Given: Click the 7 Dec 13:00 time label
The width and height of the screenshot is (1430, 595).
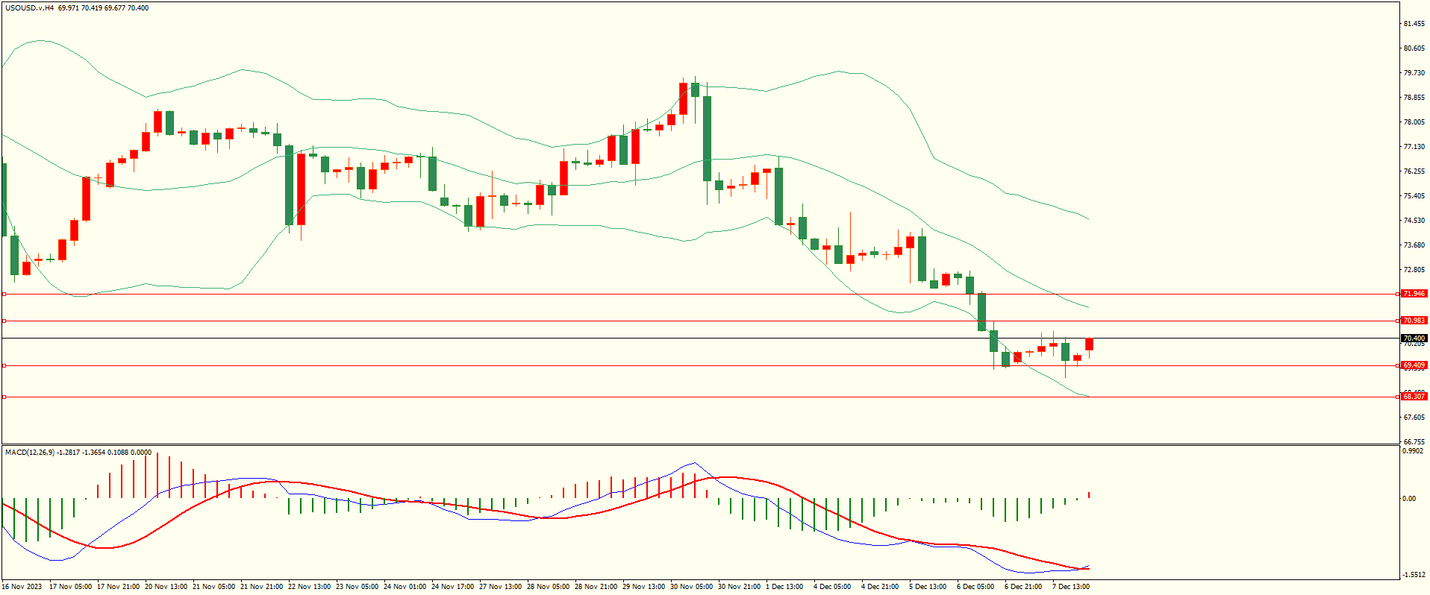Looking at the screenshot, I should point(1071,587).
